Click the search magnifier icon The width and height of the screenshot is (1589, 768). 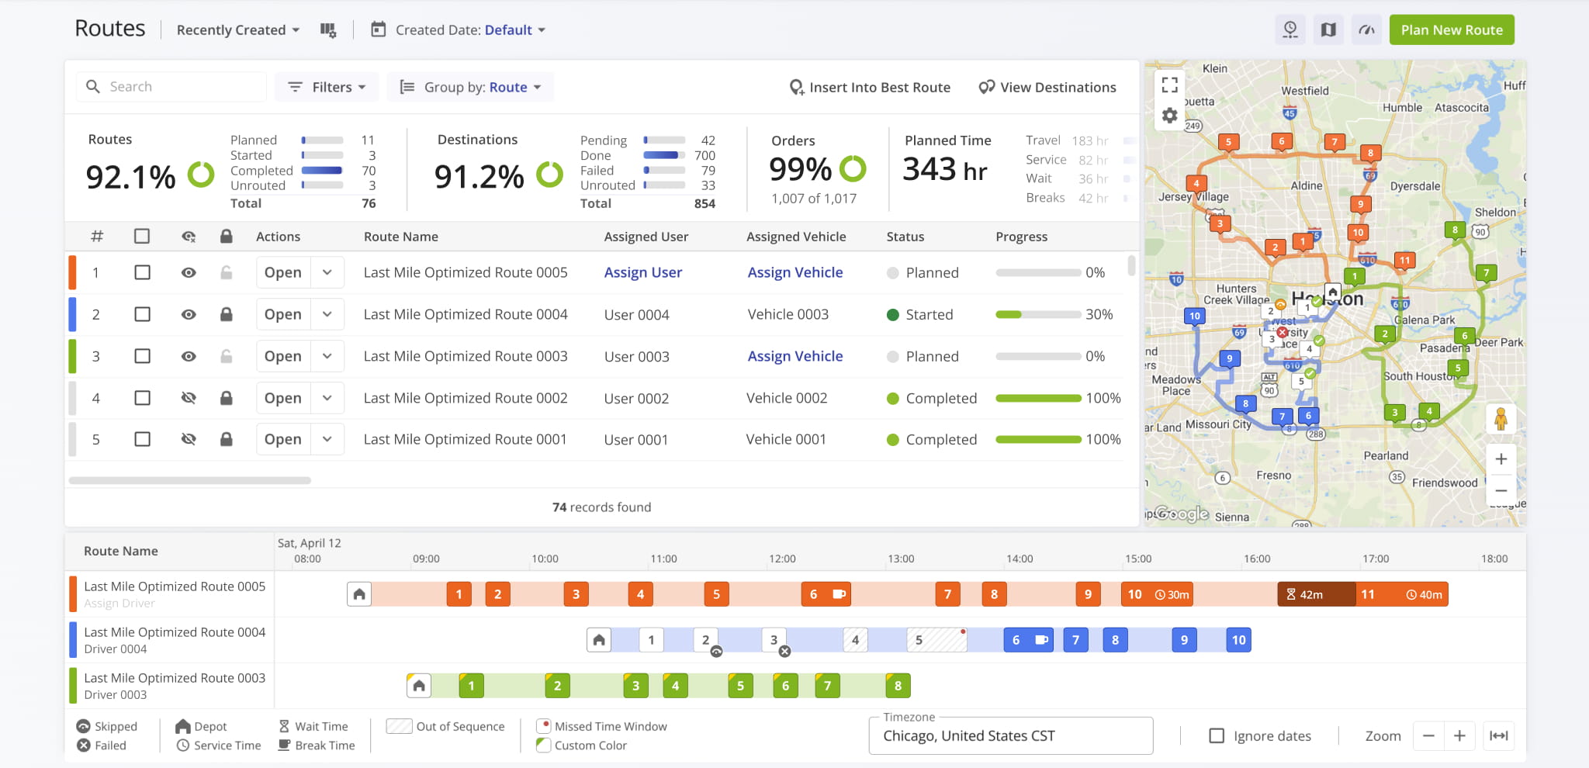tap(93, 86)
